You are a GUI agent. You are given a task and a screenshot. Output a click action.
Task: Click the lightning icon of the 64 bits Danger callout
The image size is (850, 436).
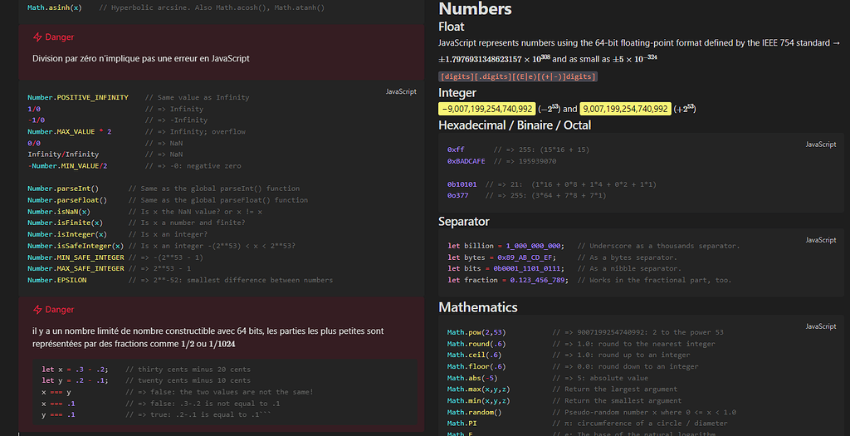click(37, 310)
